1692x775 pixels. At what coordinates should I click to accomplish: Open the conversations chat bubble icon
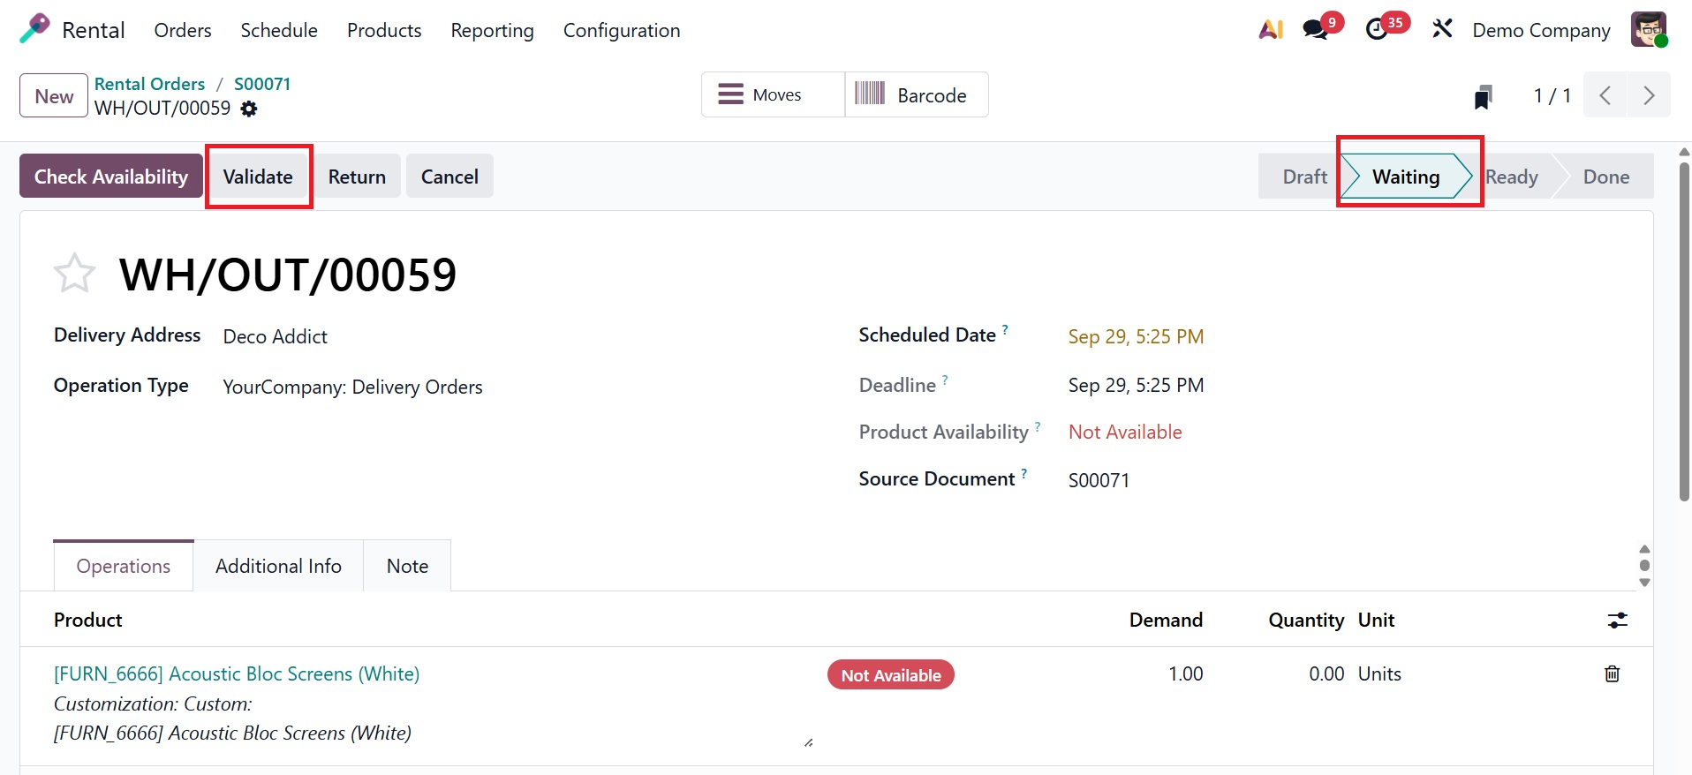1316,30
